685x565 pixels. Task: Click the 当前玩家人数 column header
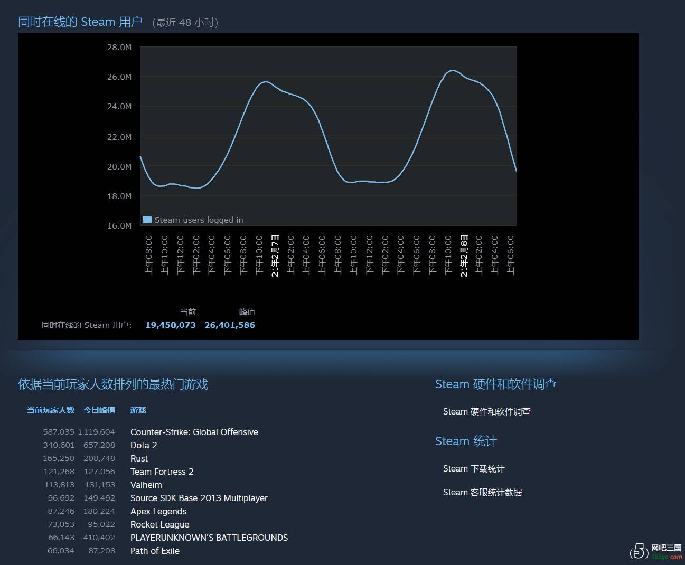click(51, 410)
